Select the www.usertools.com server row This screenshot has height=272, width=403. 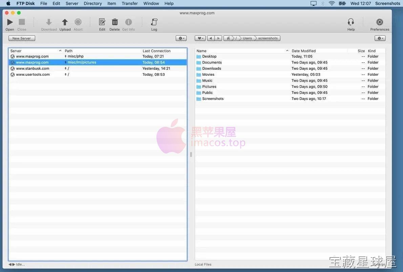pyautogui.click(x=98, y=74)
